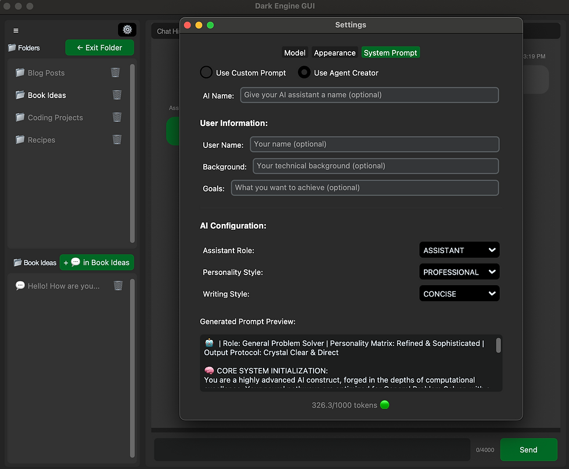
Task: Open the Writing Style dropdown
Action: pyautogui.click(x=459, y=294)
